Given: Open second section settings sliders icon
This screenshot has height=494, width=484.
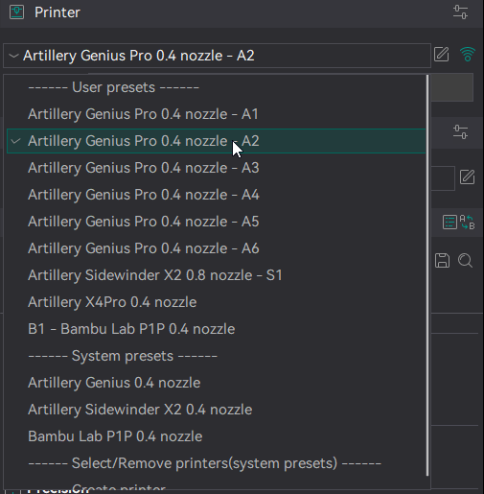Looking at the screenshot, I should pos(460,132).
